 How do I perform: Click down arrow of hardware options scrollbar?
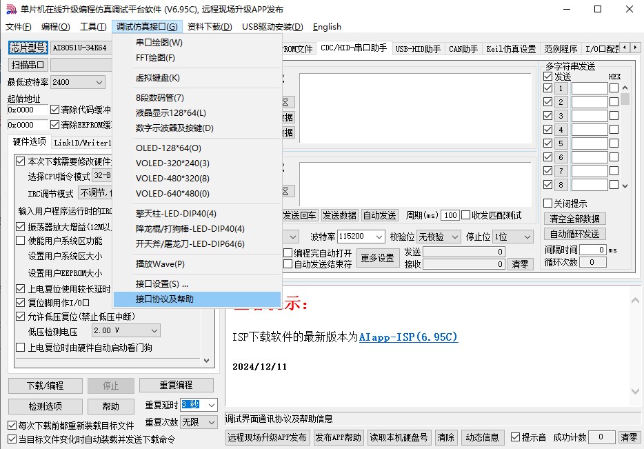coord(207,361)
